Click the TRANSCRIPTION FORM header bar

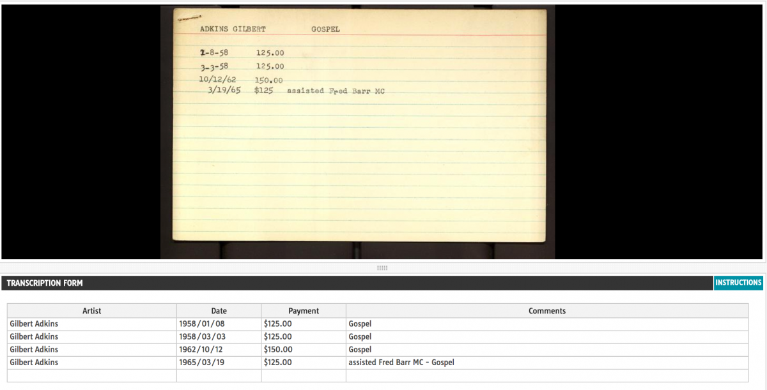click(357, 283)
